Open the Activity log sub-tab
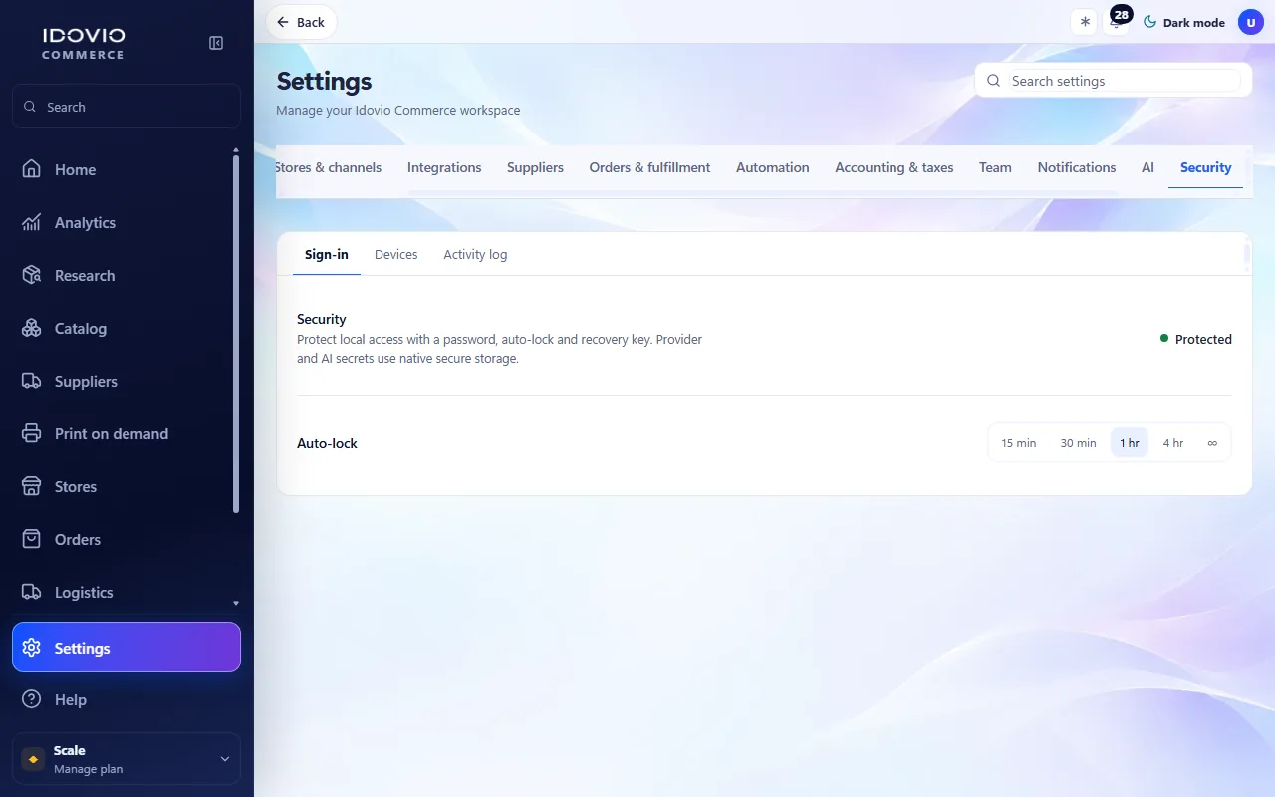This screenshot has height=797, width=1275. [475, 254]
